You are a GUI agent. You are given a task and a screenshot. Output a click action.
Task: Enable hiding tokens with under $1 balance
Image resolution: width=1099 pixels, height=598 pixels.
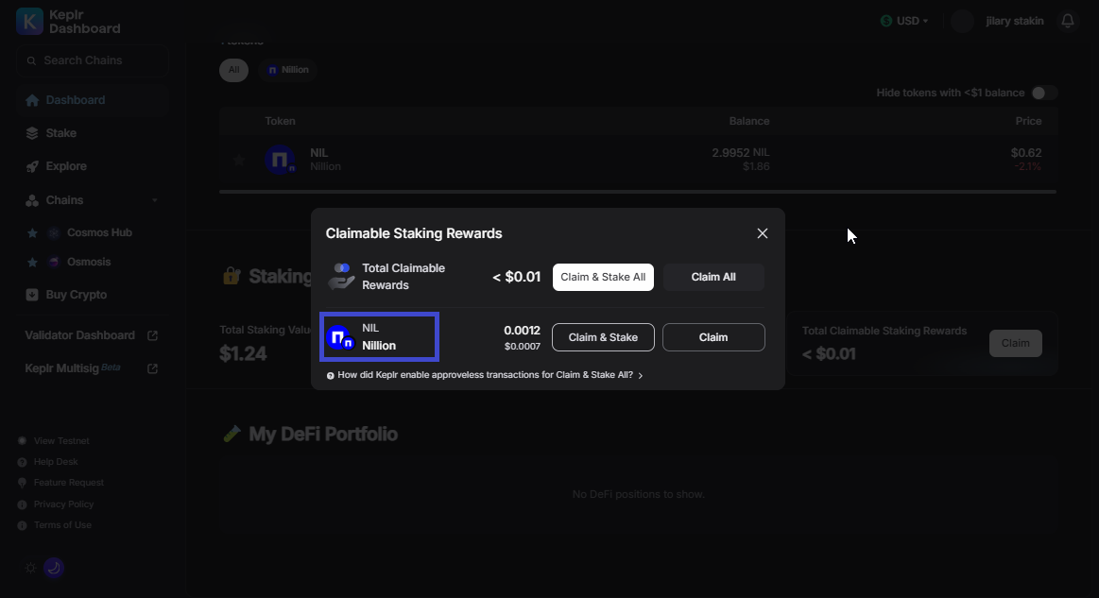pos(1044,92)
